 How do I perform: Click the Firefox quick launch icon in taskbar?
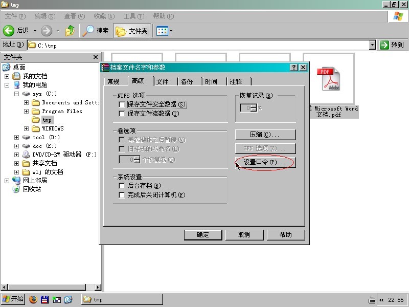pyautogui.click(x=33, y=299)
